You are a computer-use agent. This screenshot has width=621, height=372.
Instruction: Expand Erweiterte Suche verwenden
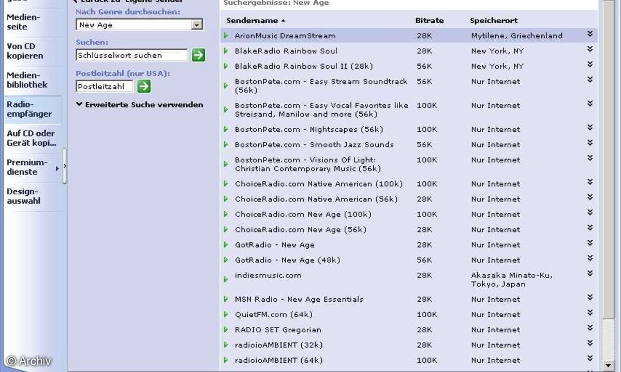click(x=140, y=104)
